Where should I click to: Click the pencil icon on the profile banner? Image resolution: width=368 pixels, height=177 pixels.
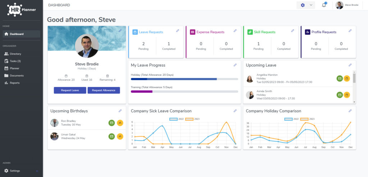click(120, 31)
